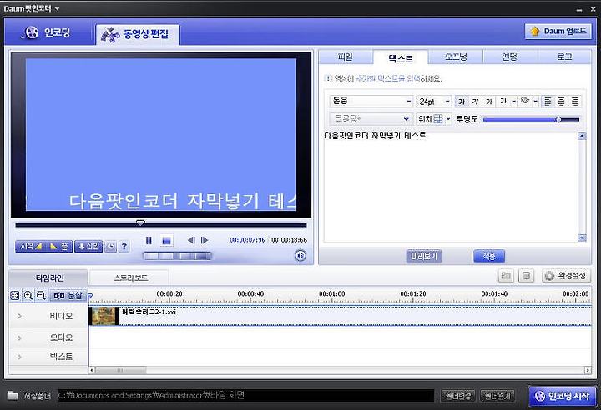Save project disk icon above timeline
601x410 pixels.
pyautogui.click(x=526, y=276)
